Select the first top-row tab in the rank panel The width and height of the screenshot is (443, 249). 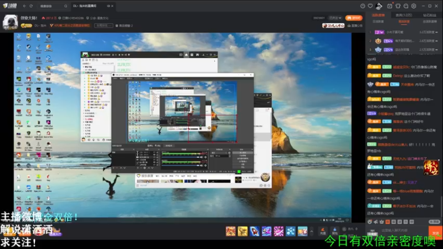pos(378,15)
